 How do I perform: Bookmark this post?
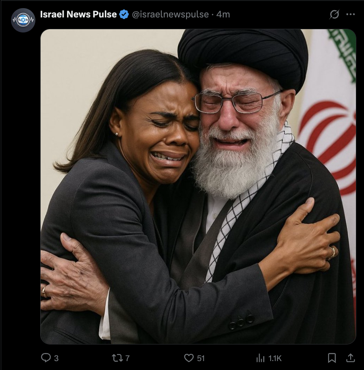click(332, 358)
